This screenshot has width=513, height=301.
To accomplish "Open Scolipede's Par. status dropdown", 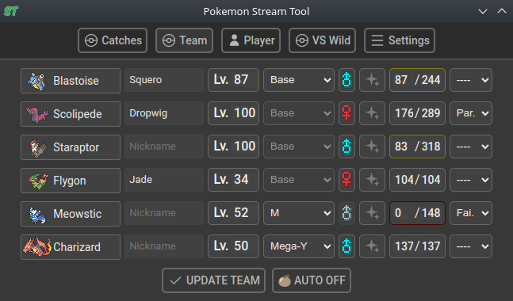I will point(471,113).
